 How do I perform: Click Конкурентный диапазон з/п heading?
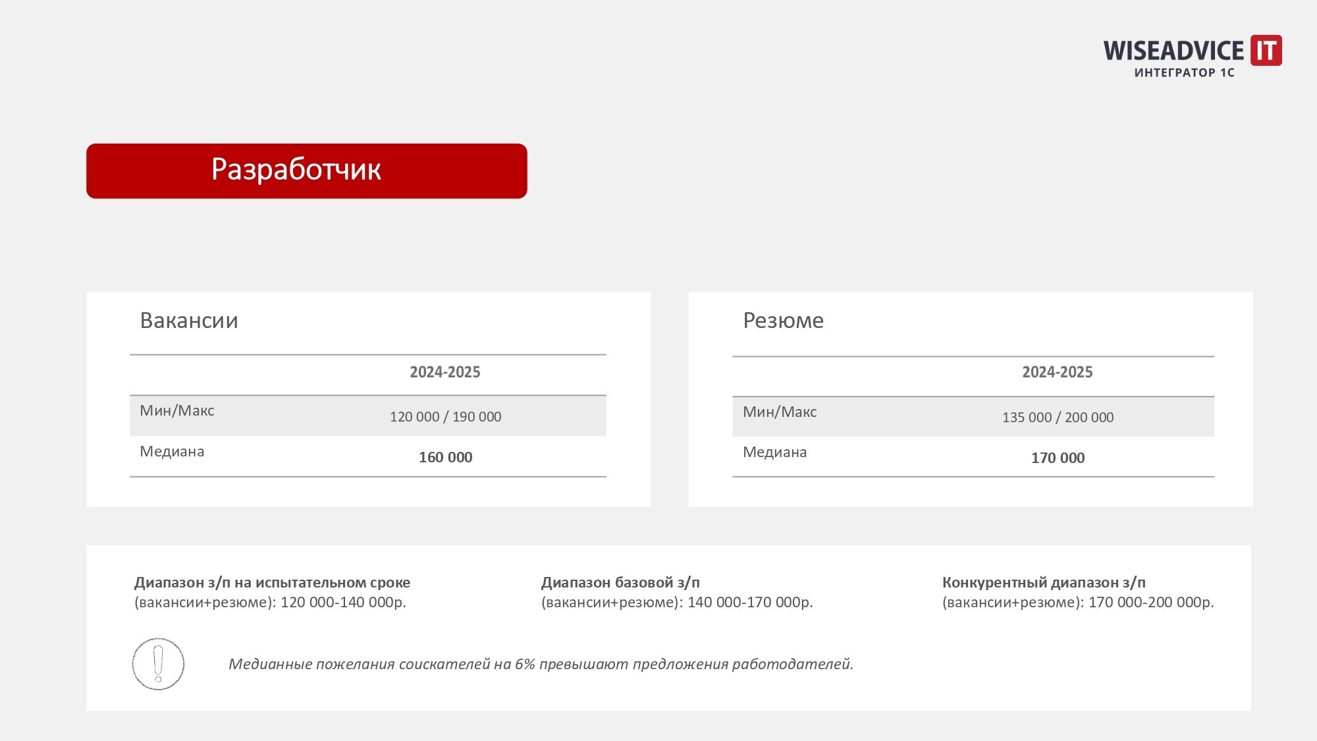point(1044,582)
